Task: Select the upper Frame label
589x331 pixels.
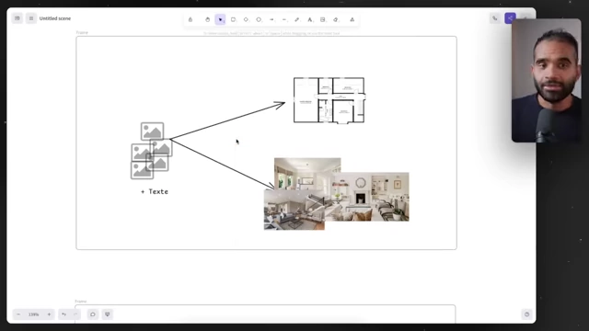Action: pos(82,33)
